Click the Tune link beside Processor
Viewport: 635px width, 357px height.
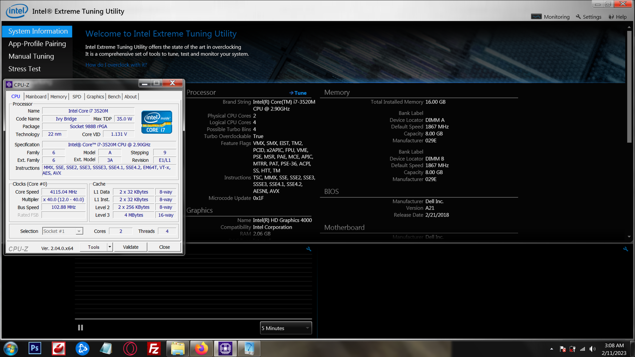tap(298, 93)
